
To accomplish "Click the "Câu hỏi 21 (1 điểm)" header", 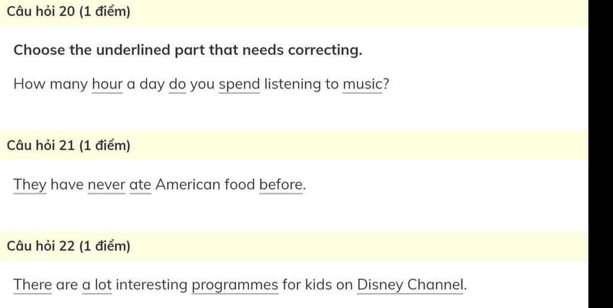I will click(68, 145).
